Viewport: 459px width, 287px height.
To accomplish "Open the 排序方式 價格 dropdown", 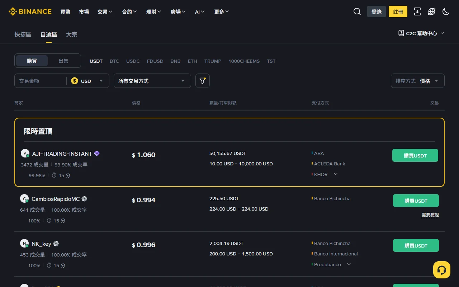I will 418,81.
